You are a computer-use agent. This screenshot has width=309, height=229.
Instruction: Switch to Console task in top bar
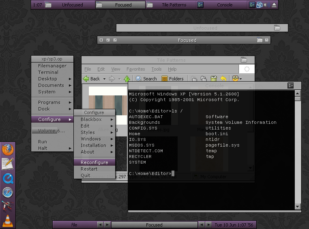tap(221, 5)
